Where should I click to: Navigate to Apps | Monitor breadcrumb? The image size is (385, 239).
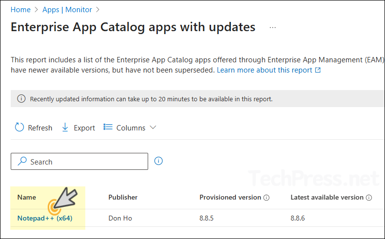[68, 9]
